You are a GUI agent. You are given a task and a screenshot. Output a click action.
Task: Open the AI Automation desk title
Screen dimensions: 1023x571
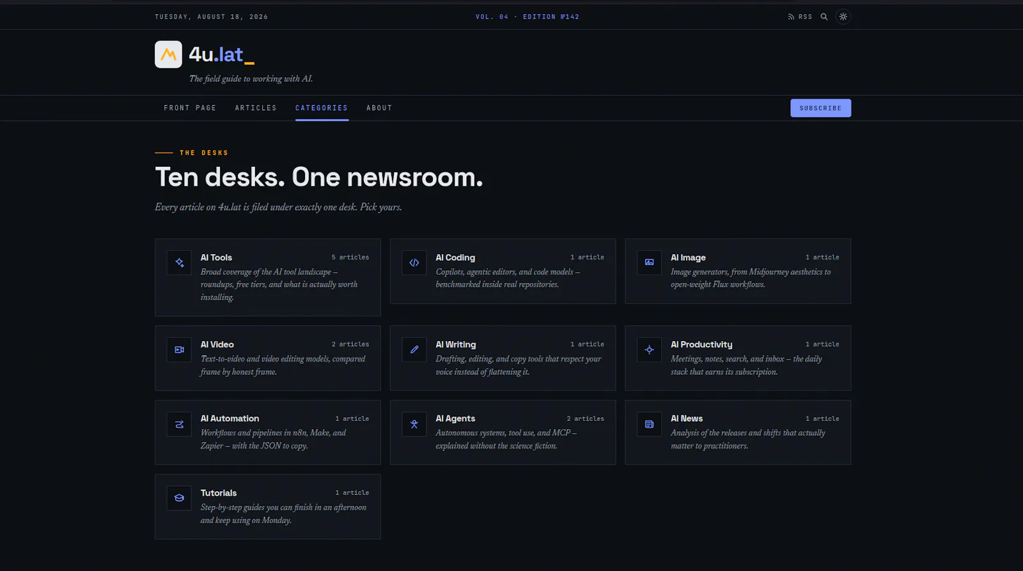coord(230,418)
